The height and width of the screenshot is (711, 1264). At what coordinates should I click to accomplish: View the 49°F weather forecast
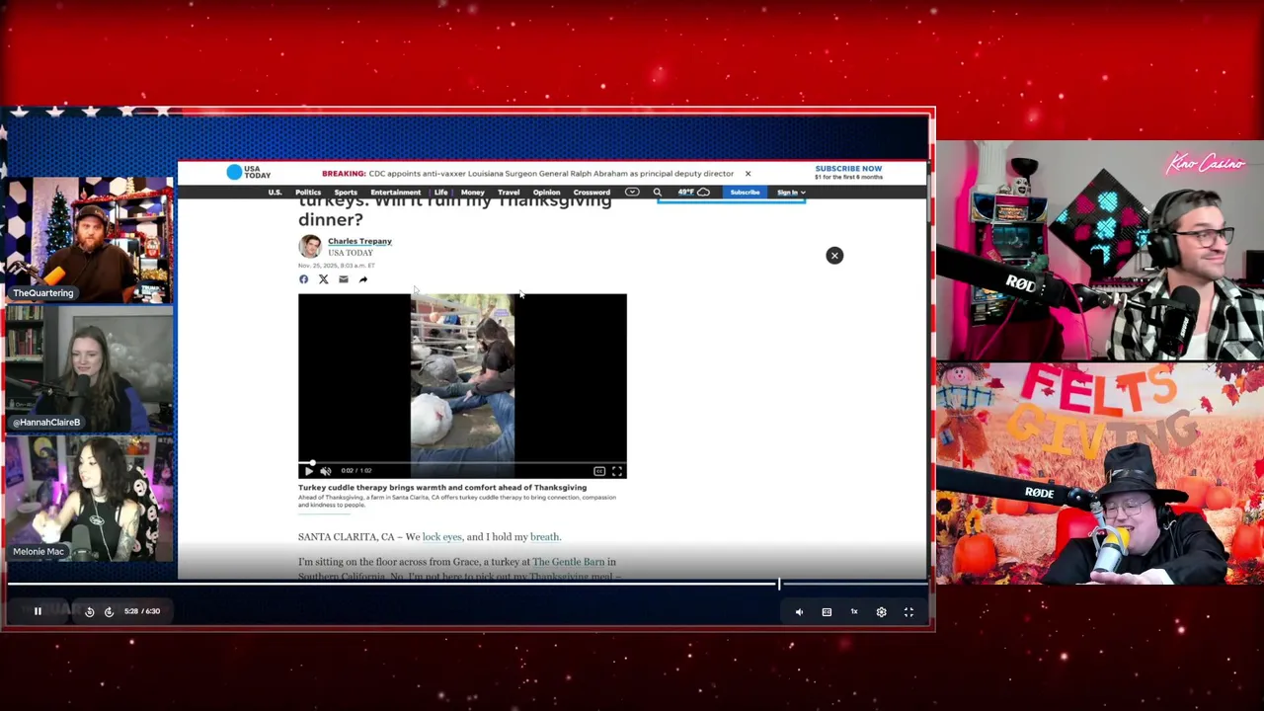pos(693,193)
